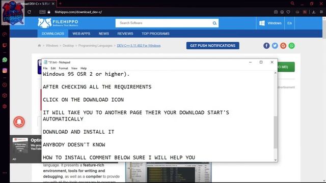Click the Windows breadcrumb link
326x183 pixels.
[52, 45]
